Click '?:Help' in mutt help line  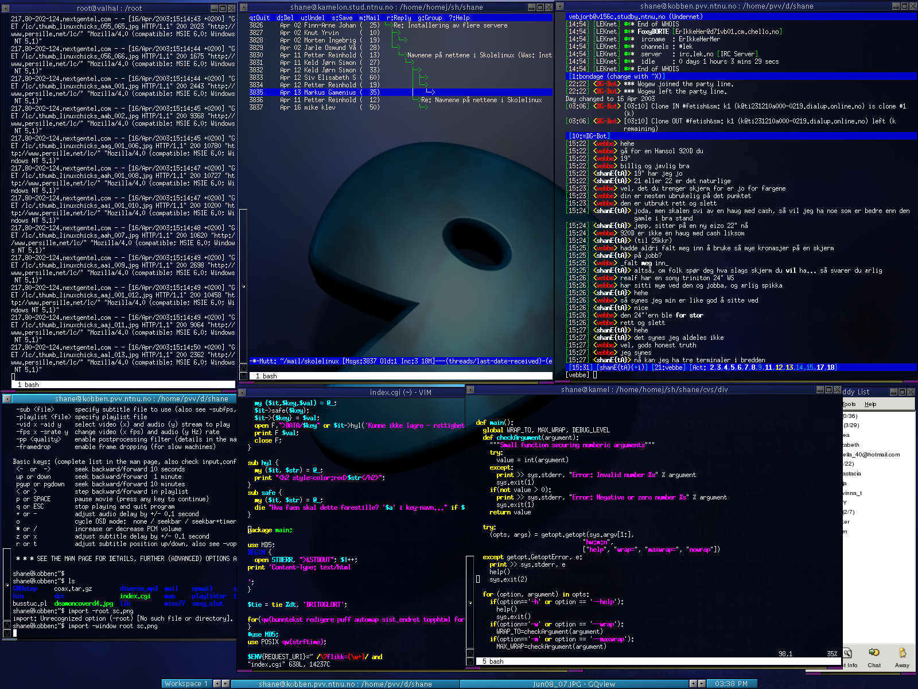(x=459, y=18)
